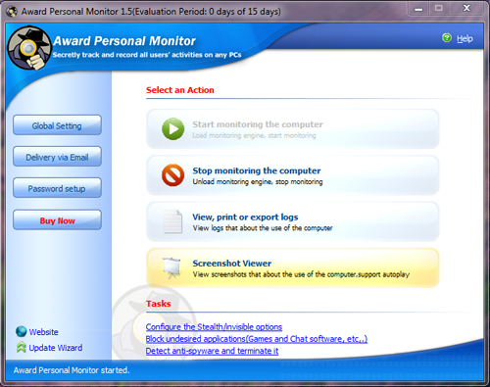Screen dimensions: 490x387
Task: Open Password setup
Action: (x=57, y=188)
